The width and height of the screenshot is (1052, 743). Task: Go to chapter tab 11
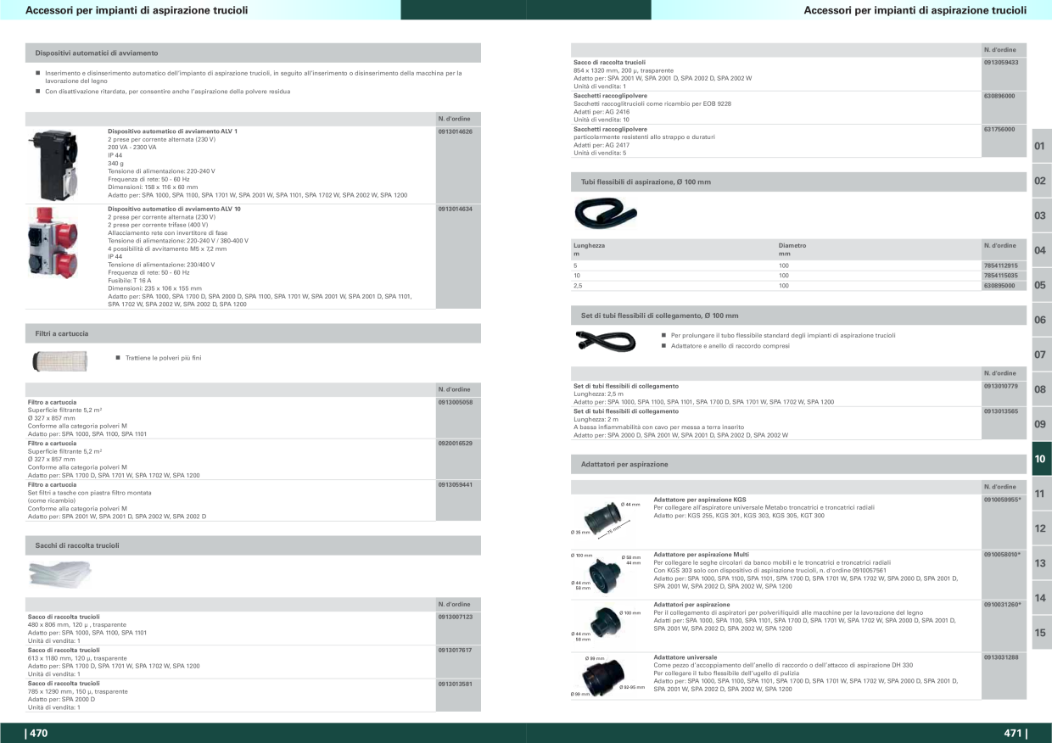1041,494
